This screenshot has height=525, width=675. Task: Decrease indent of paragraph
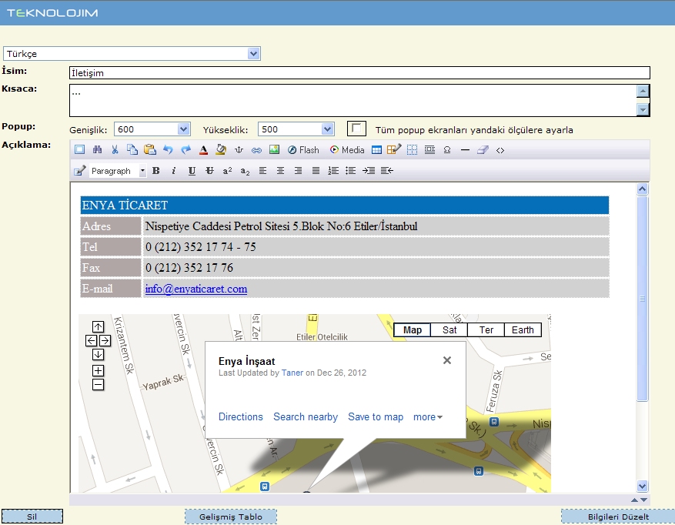(387, 171)
